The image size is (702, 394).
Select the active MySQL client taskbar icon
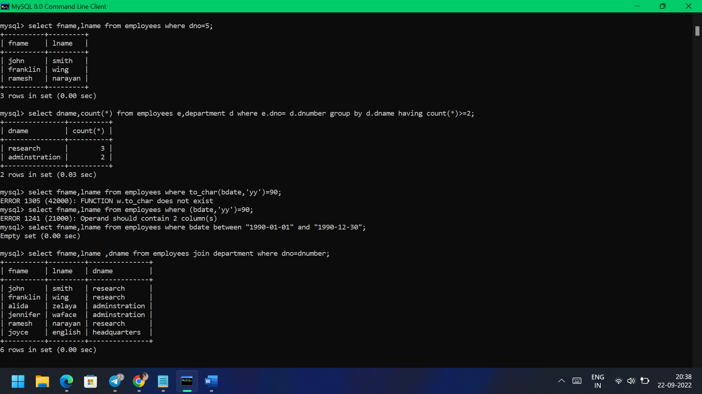[x=187, y=382]
